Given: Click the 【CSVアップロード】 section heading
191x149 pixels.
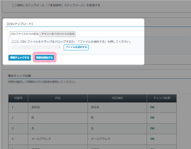Looking at the screenshot, I should [x=20, y=24].
